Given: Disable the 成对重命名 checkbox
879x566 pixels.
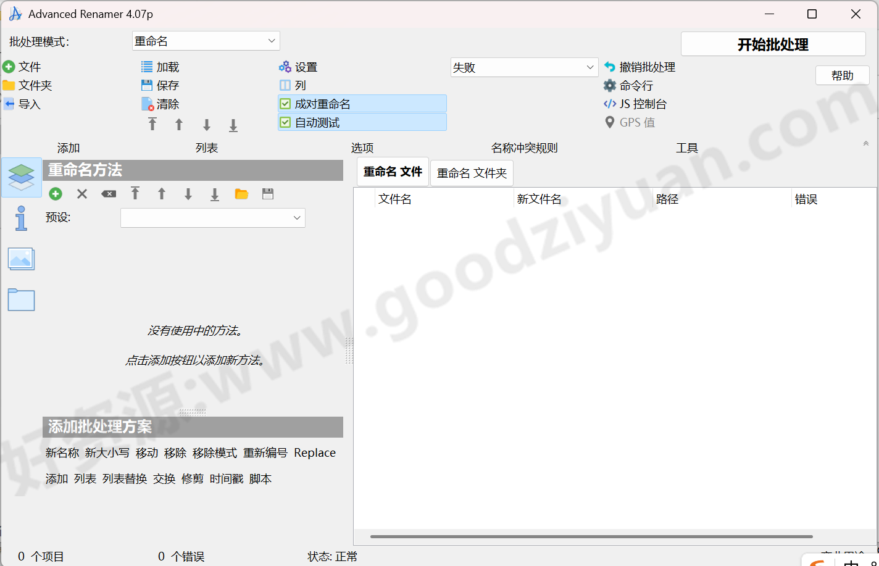Looking at the screenshot, I should pos(285,103).
